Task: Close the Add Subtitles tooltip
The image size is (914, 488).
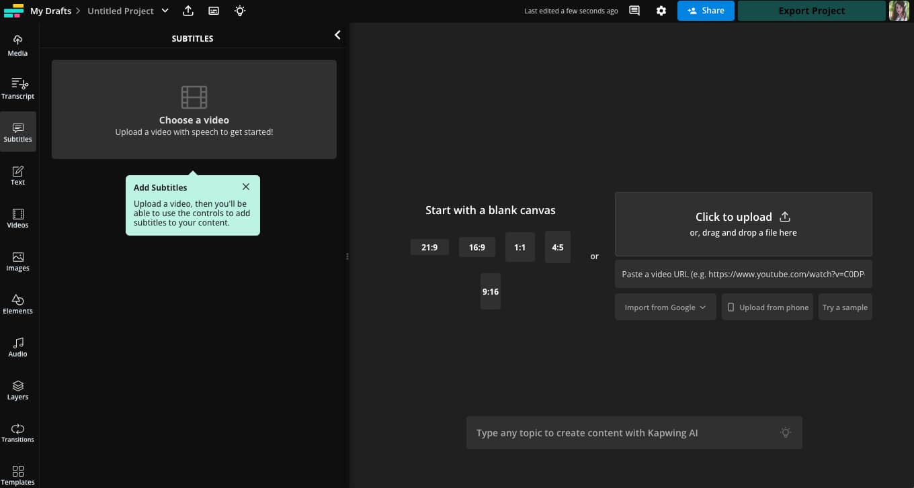Action: coord(246,187)
